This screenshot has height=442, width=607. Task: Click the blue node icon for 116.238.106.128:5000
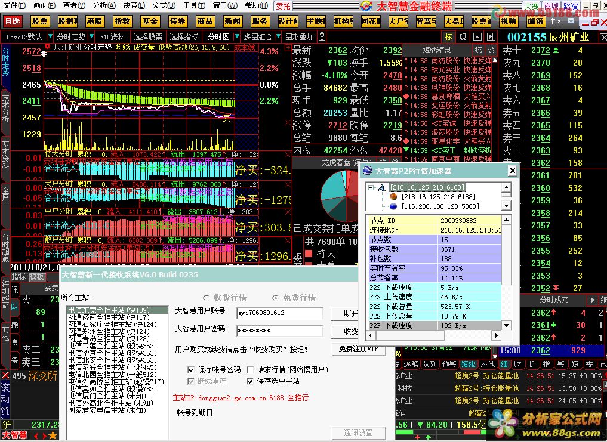pos(393,206)
